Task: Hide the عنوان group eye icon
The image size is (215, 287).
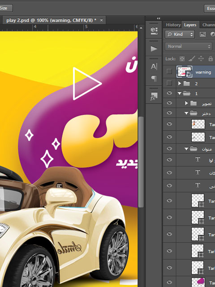Action: [x=169, y=148]
